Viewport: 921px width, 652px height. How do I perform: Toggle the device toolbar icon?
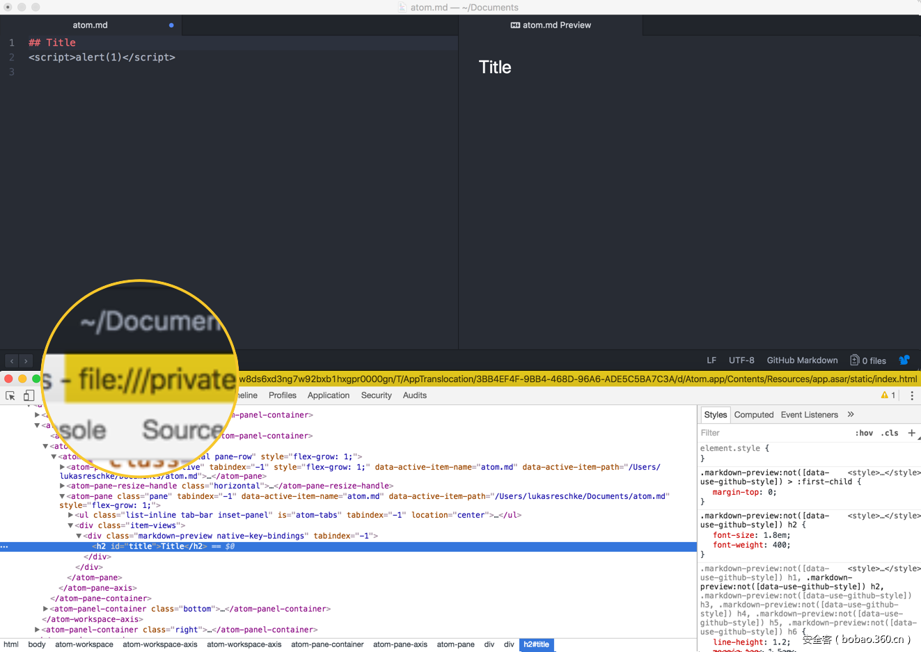[x=29, y=395]
